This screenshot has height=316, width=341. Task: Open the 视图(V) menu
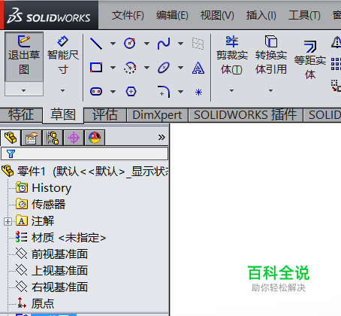point(217,16)
